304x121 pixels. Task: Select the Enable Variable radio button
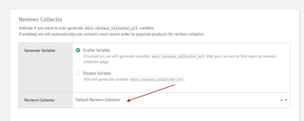pyautogui.click(x=78, y=50)
